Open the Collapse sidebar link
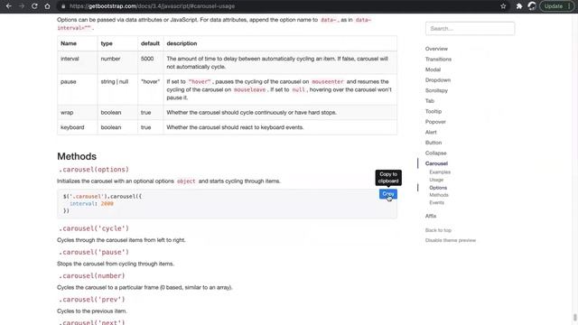Image resolution: width=578 pixels, height=325 pixels. pos(435,153)
